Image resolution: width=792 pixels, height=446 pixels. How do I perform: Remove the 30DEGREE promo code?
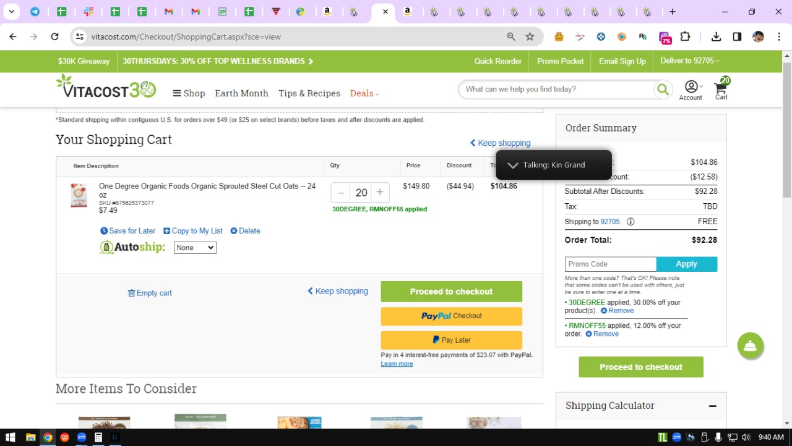(618, 311)
